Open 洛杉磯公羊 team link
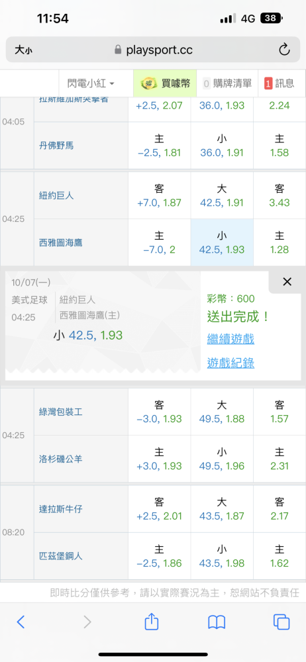The image size is (306, 662). pyautogui.click(x=60, y=459)
